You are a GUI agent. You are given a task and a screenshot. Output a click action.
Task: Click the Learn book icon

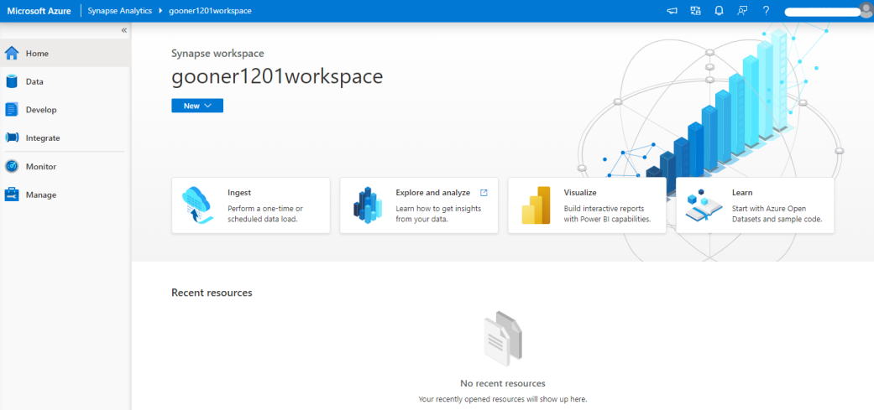point(704,205)
